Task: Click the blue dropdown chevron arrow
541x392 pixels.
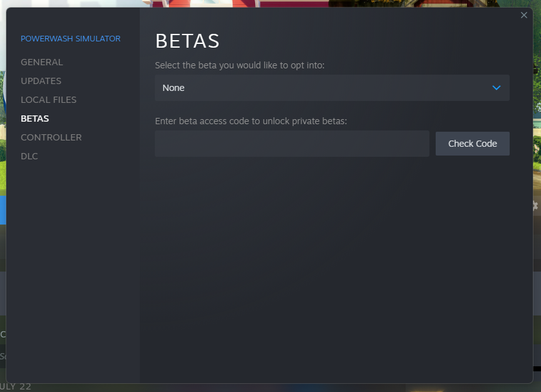Action: [496, 88]
